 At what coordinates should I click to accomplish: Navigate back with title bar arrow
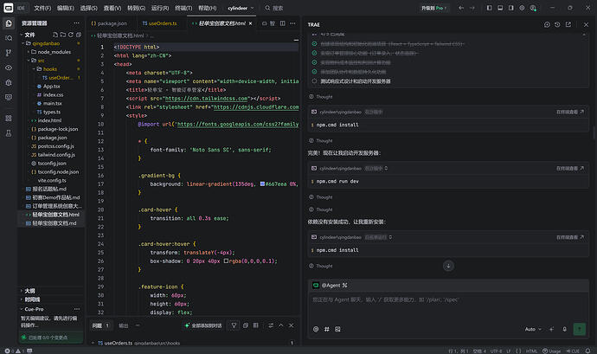coord(461,8)
